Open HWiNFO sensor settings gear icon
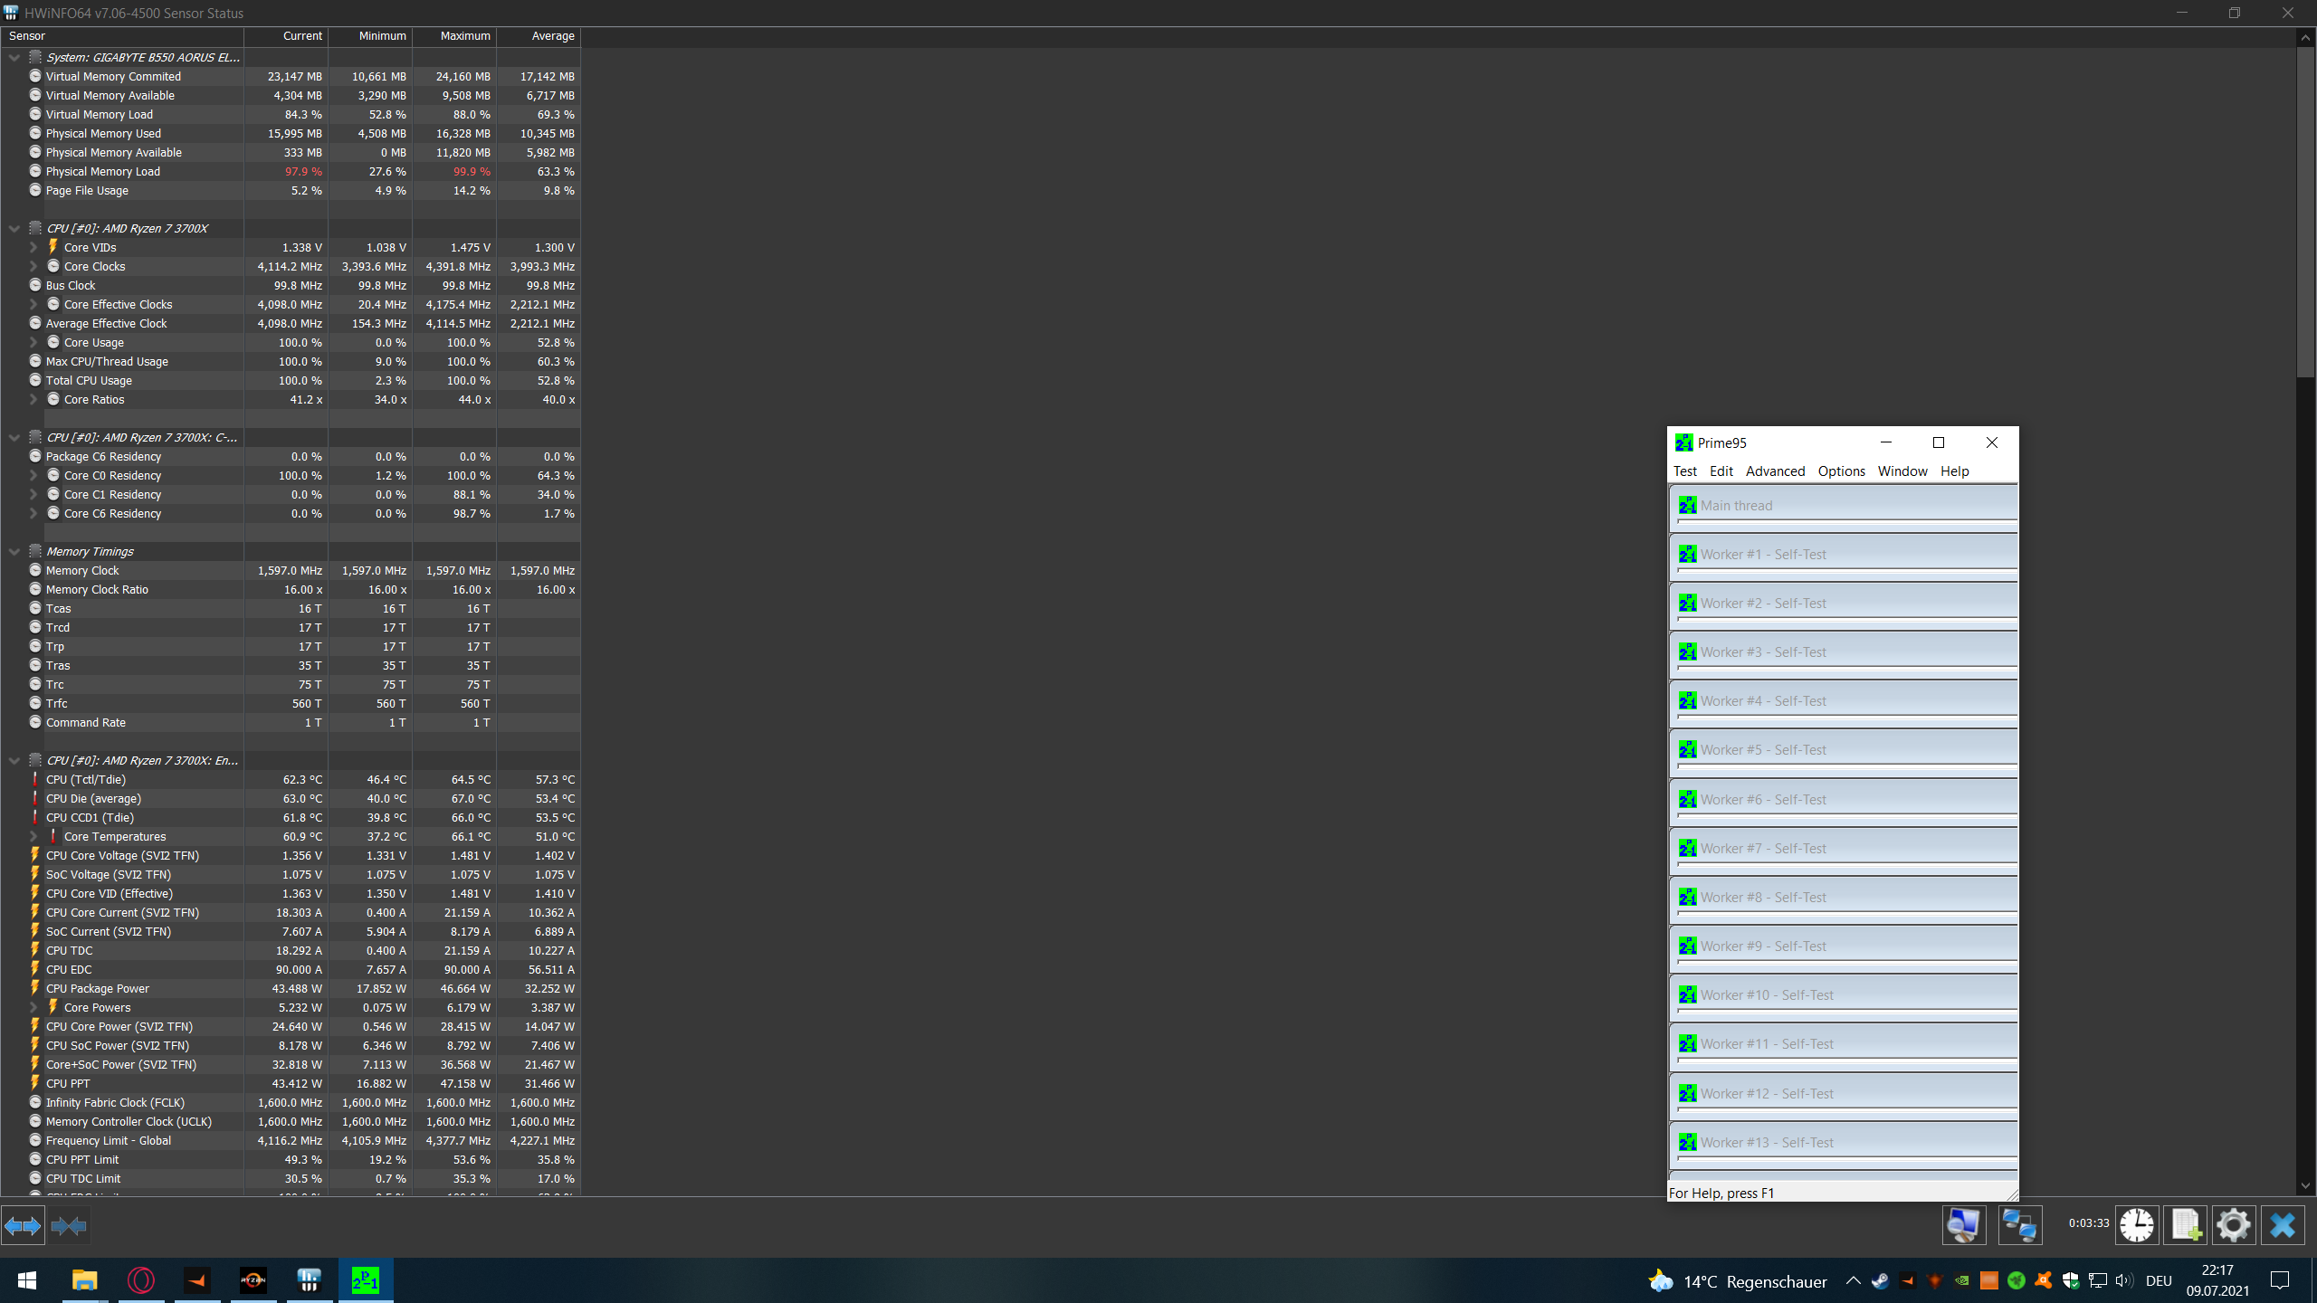 click(x=2233, y=1225)
